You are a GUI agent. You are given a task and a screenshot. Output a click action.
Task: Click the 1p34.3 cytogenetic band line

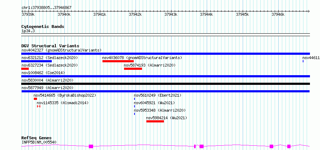coord(165,35)
